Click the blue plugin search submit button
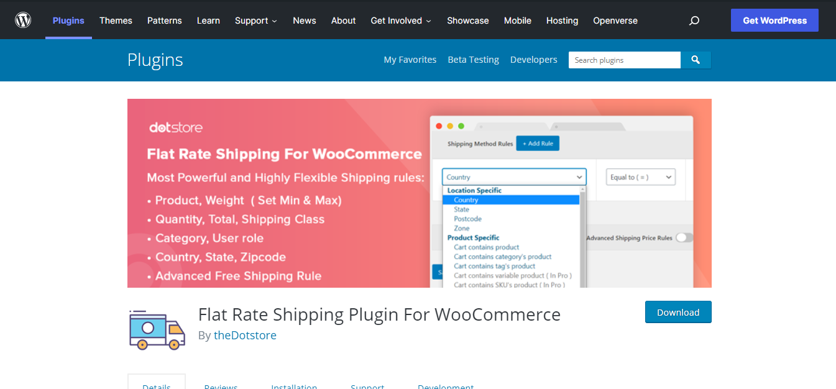836x389 pixels. [x=696, y=60]
